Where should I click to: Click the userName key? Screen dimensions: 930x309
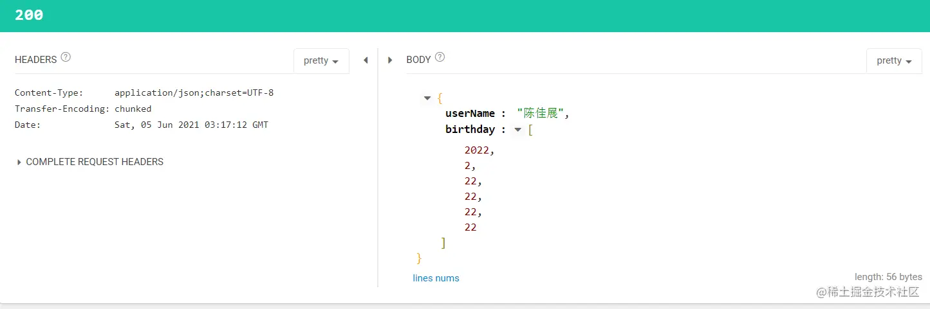coord(470,114)
